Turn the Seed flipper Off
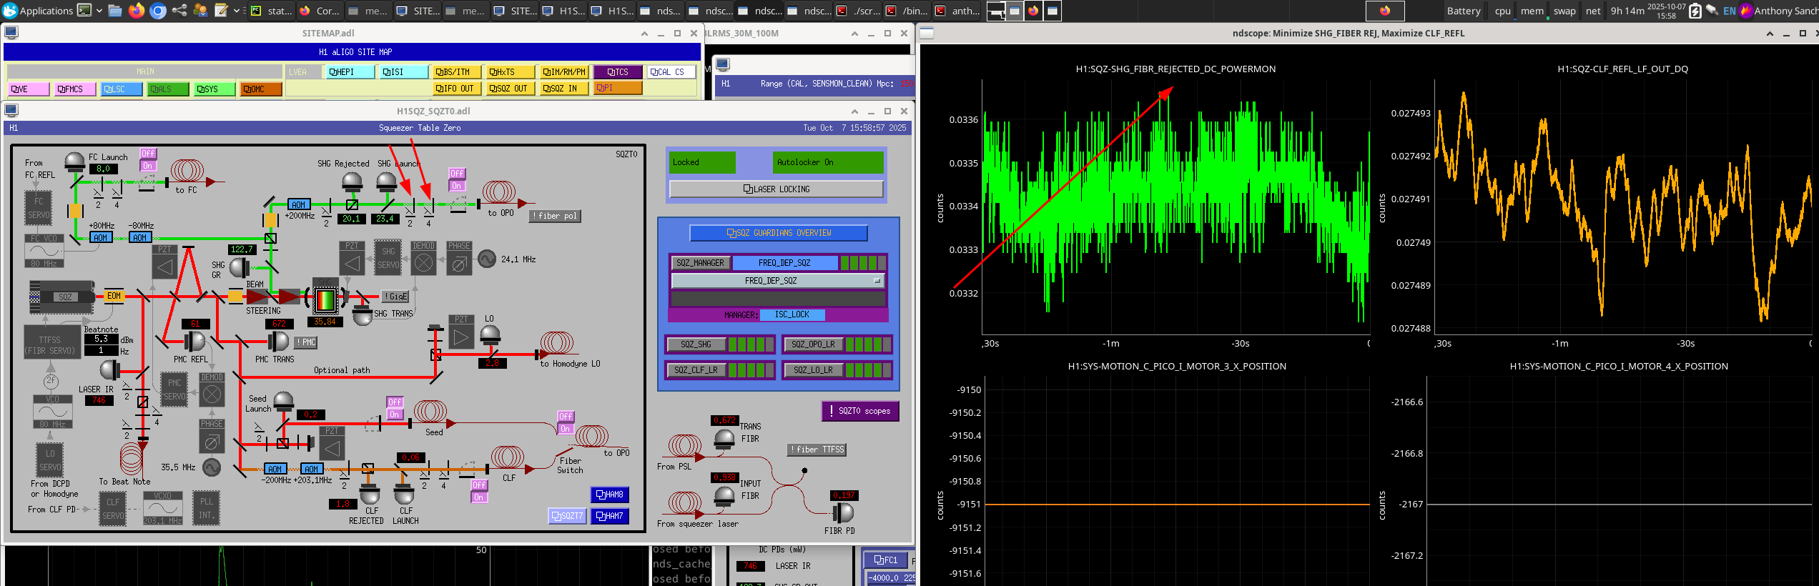This screenshot has width=1819, height=586. (x=395, y=402)
